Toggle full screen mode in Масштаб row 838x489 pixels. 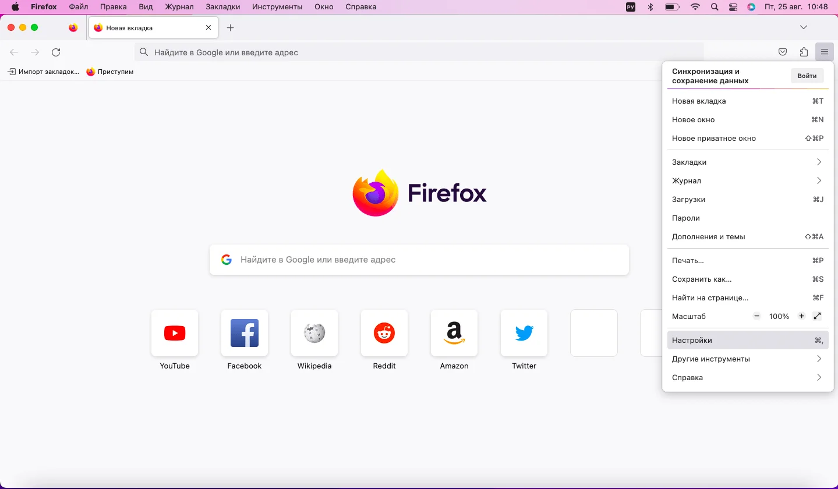point(818,316)
